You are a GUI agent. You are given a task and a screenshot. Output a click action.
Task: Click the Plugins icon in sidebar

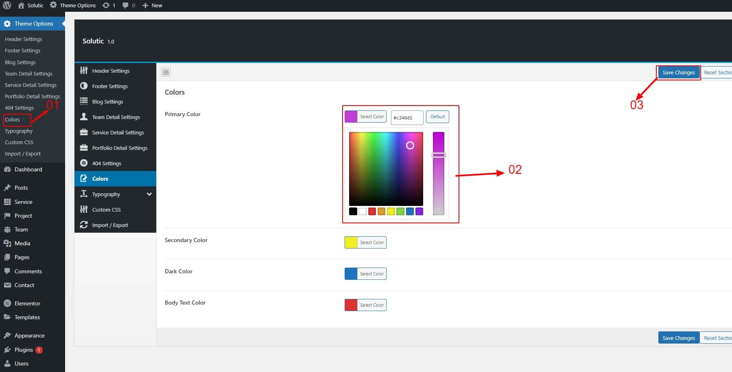tap(7, 350)
